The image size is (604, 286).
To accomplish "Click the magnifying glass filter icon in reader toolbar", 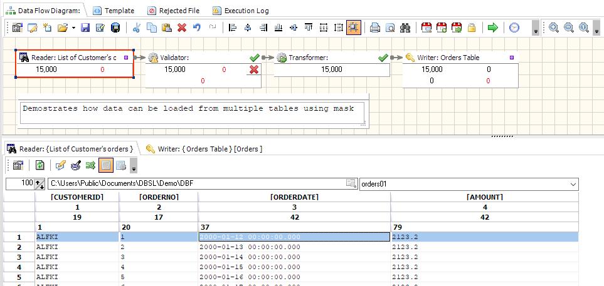I will click(75, 165).
